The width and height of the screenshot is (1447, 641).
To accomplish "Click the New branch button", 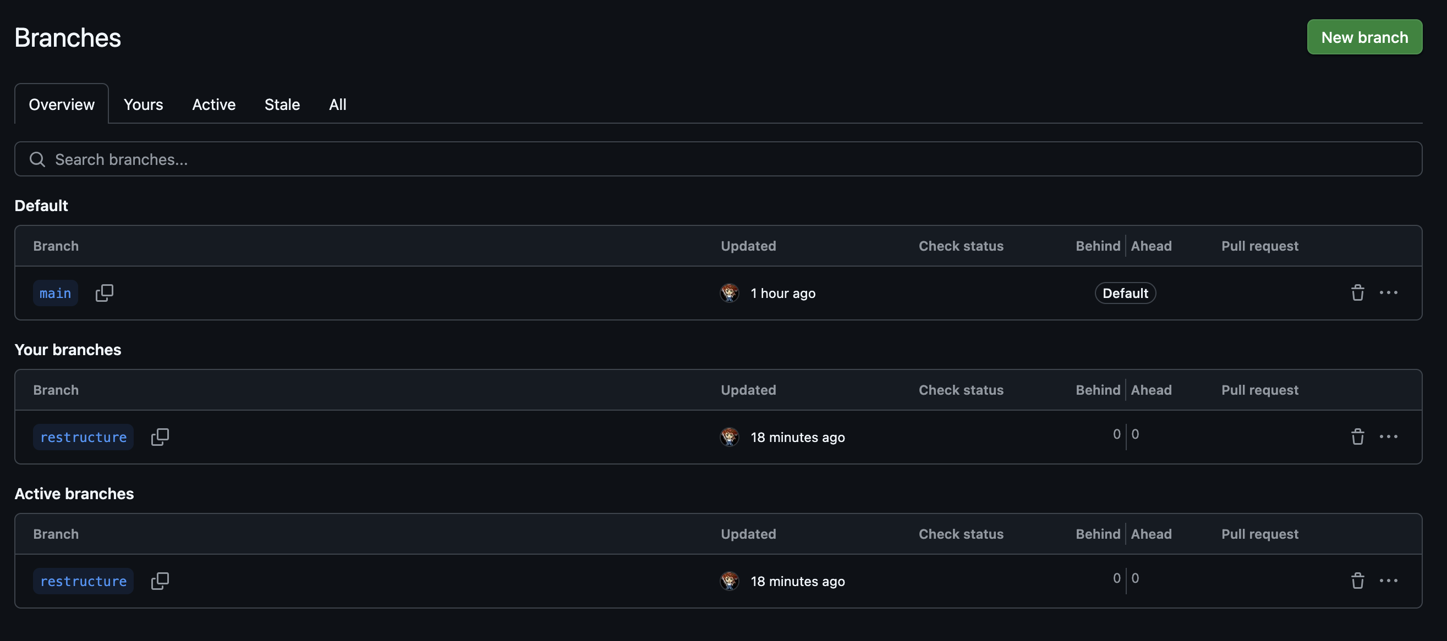I will tap(1363, 36).
